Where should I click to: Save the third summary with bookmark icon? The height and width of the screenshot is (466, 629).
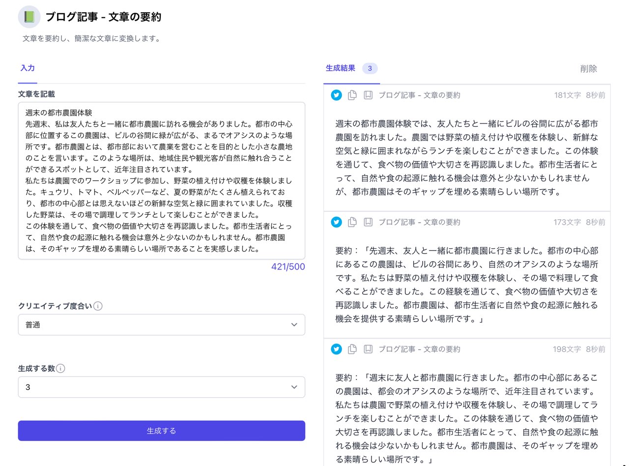coord(368,349)
